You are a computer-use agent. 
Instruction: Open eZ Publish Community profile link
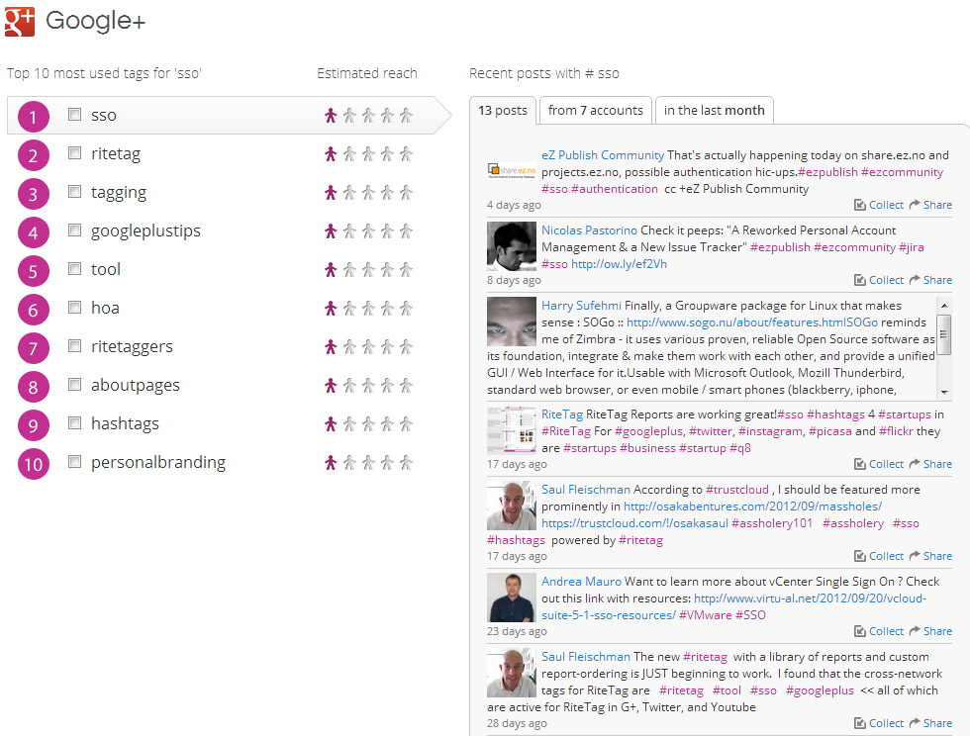[x=603, y=155]
